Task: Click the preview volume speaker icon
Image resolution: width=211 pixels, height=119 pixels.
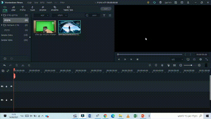Action: [200, 59]
